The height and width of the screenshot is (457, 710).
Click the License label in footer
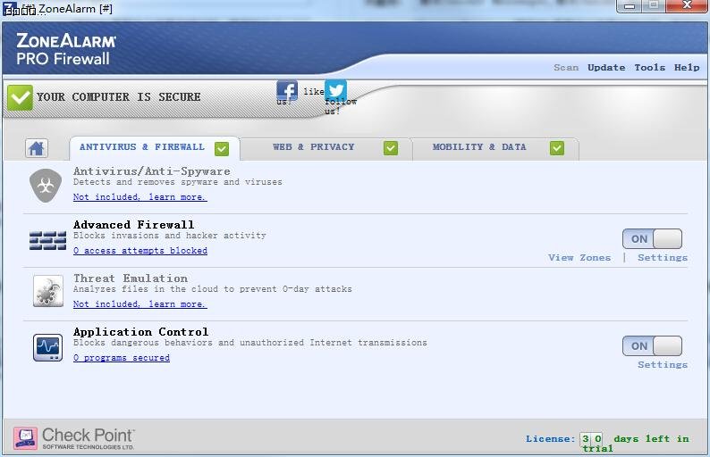(x=550, y=438)
